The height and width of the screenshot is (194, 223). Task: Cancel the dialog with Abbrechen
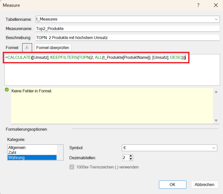pyautogui.click(x=204, y=184)
